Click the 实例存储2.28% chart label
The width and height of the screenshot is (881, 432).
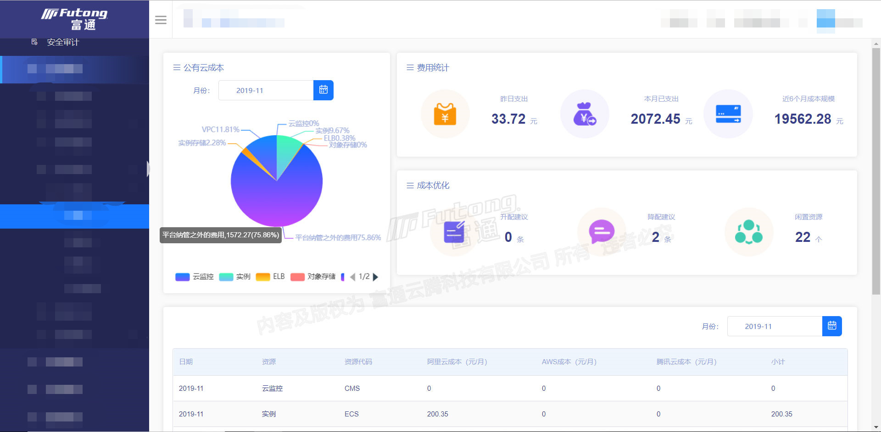point(202,143)
